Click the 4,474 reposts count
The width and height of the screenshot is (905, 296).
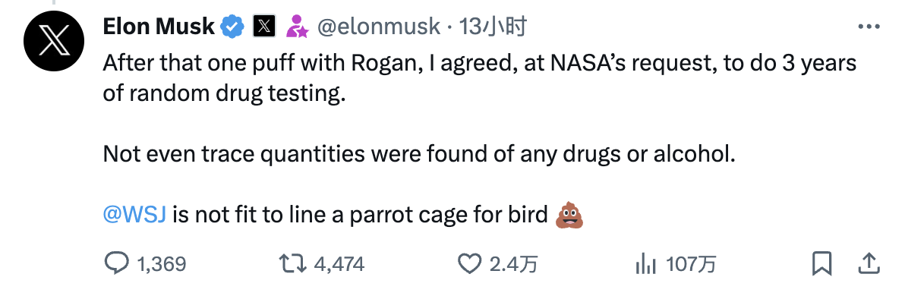click(x=339, y=264)
